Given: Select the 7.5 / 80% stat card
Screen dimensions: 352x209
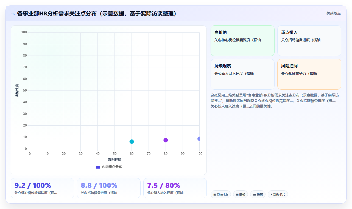Looking at the screenshot, I should 175,188.
